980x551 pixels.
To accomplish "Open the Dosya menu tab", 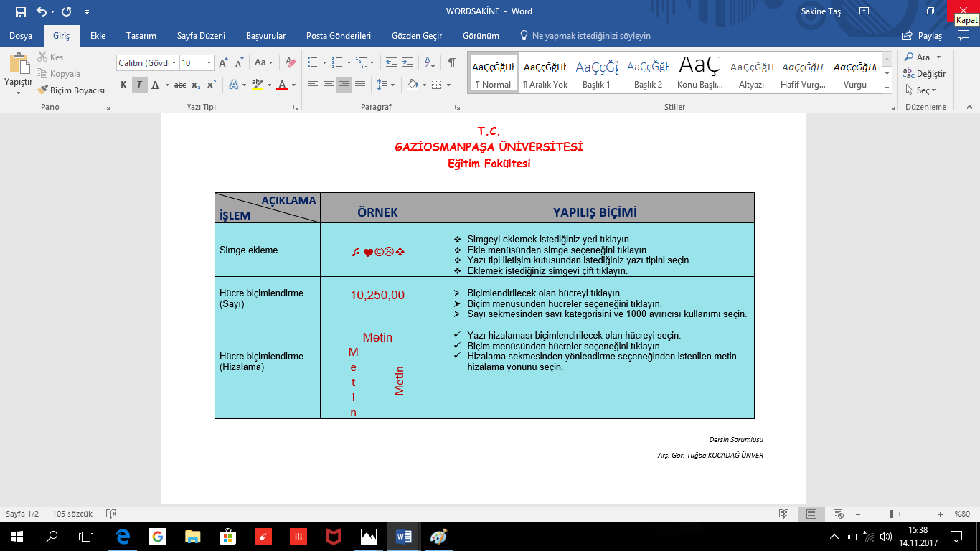I will pyautogui.click(x=20, y=36).
